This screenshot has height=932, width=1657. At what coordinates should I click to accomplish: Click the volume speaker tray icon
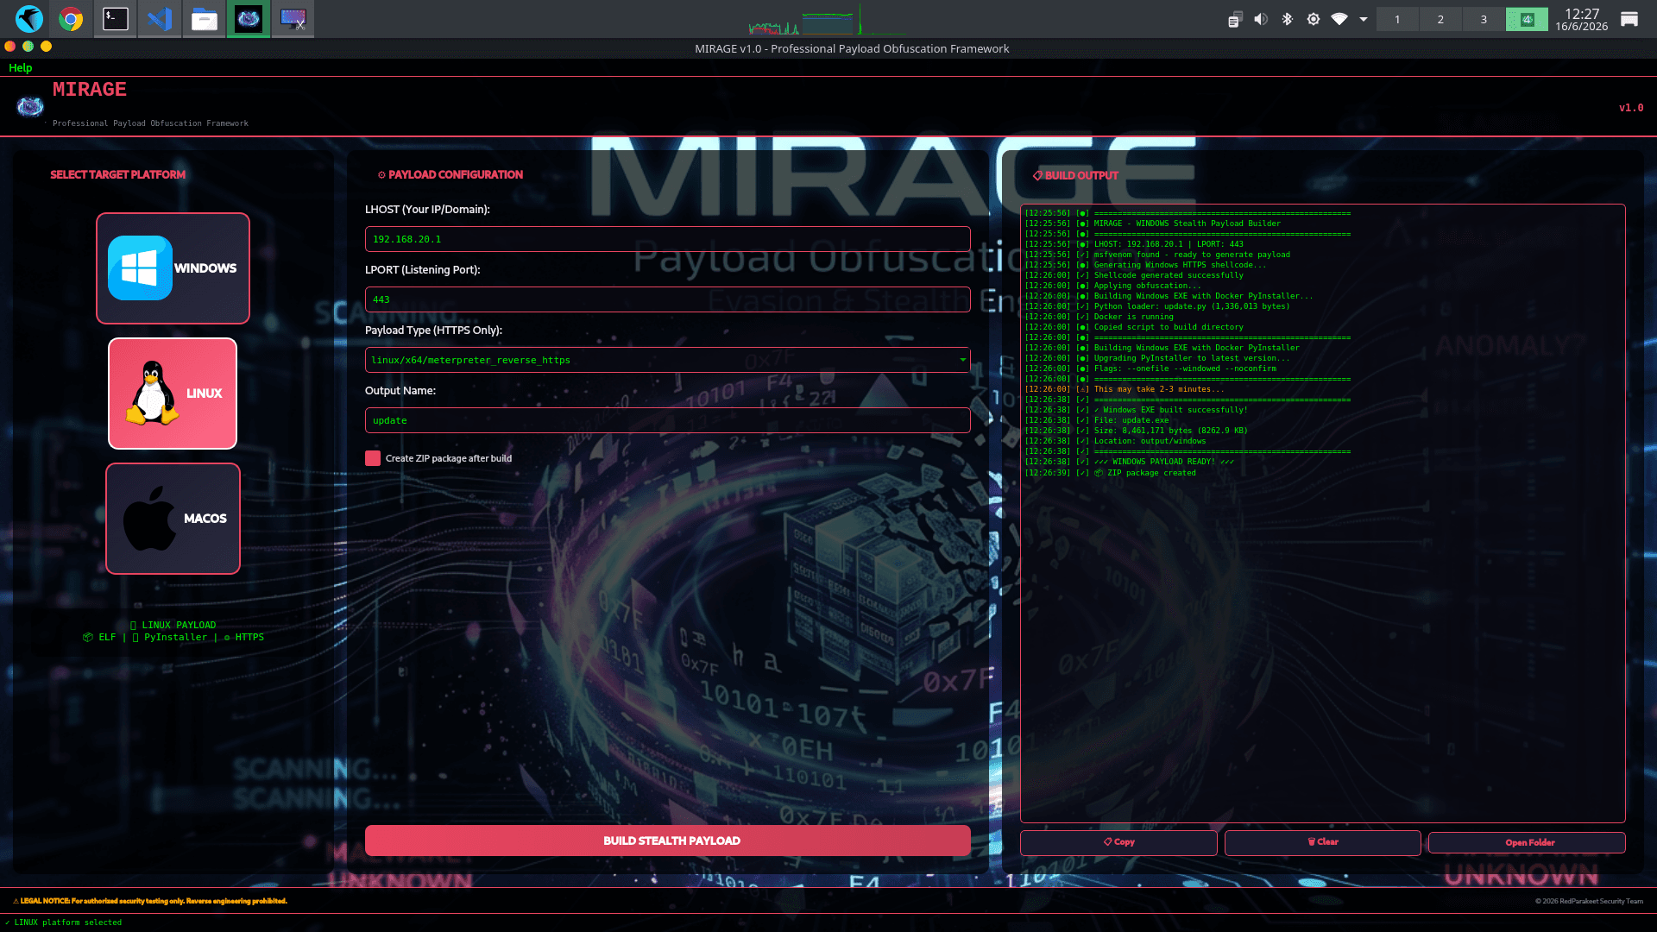pyautogui.click(x=1261, y=19)
